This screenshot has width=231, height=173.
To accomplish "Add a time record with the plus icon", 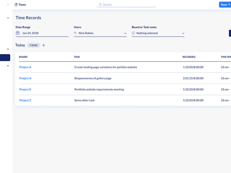I will coord(44,45).
